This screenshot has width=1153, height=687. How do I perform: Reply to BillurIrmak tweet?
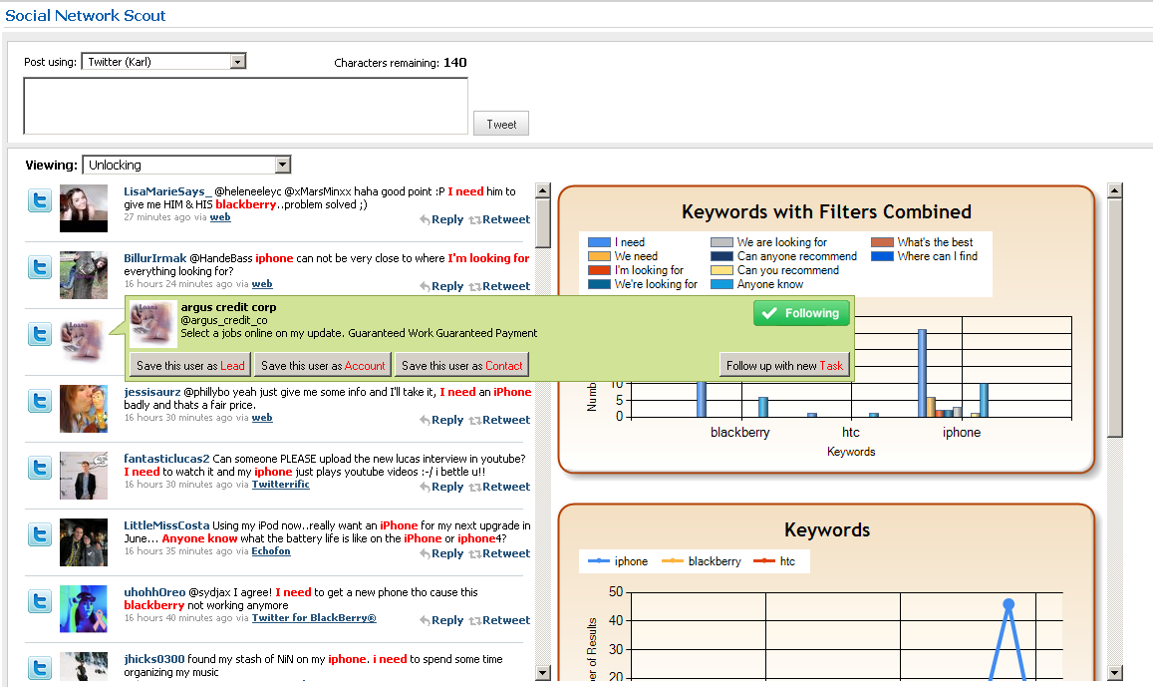pos(441,286)
